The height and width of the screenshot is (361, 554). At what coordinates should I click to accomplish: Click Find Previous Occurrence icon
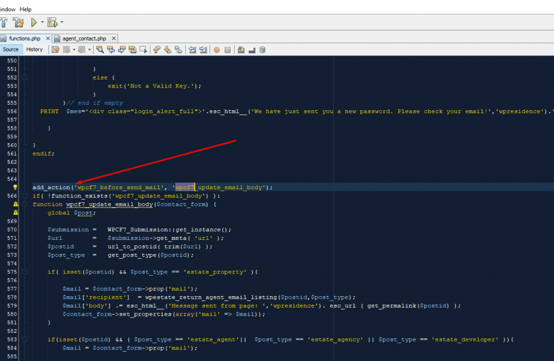[111, 50]
